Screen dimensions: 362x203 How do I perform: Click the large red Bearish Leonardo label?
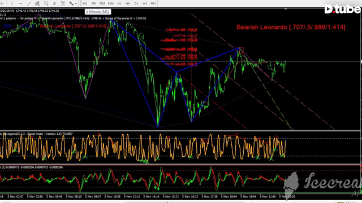tap(291, 27)
